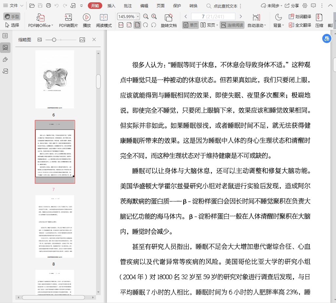Click the thumbnail size slider handle
Screen dimensions: 336x303
54,40
